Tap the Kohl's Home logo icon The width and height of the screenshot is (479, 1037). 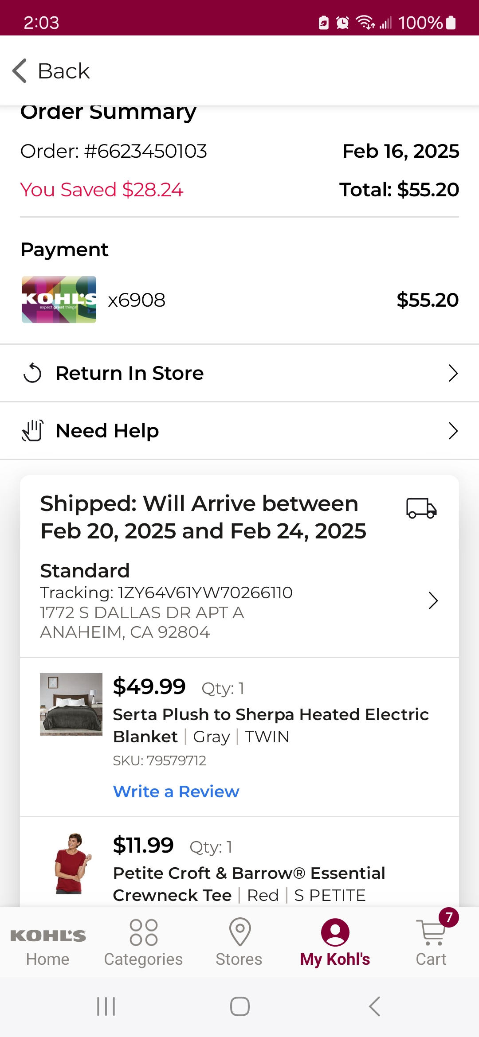point(48,935)
